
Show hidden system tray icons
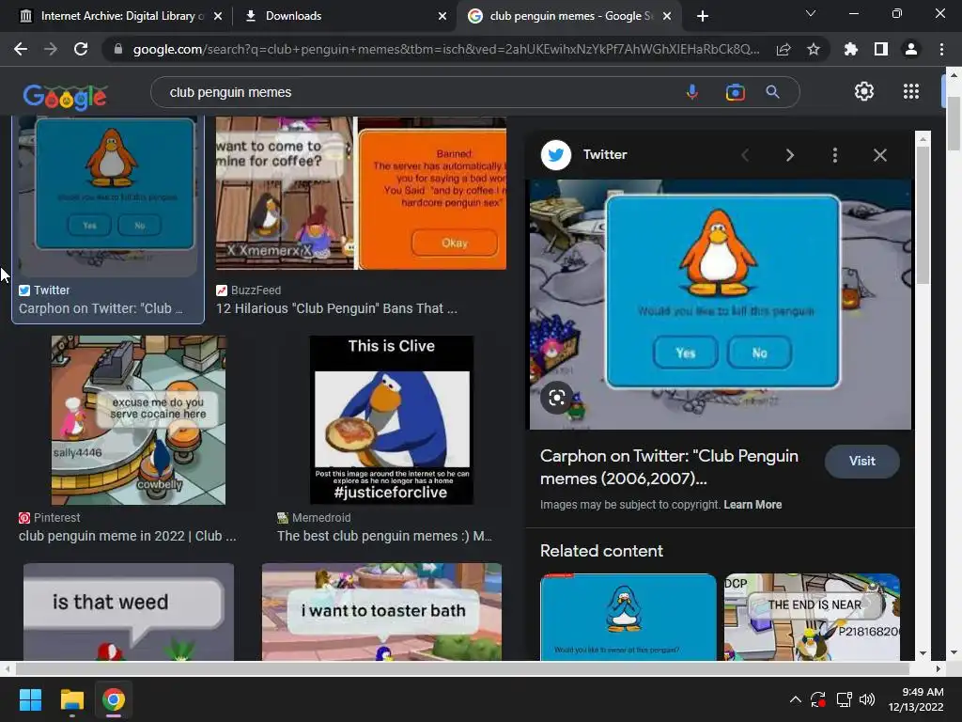coord(795,699)
